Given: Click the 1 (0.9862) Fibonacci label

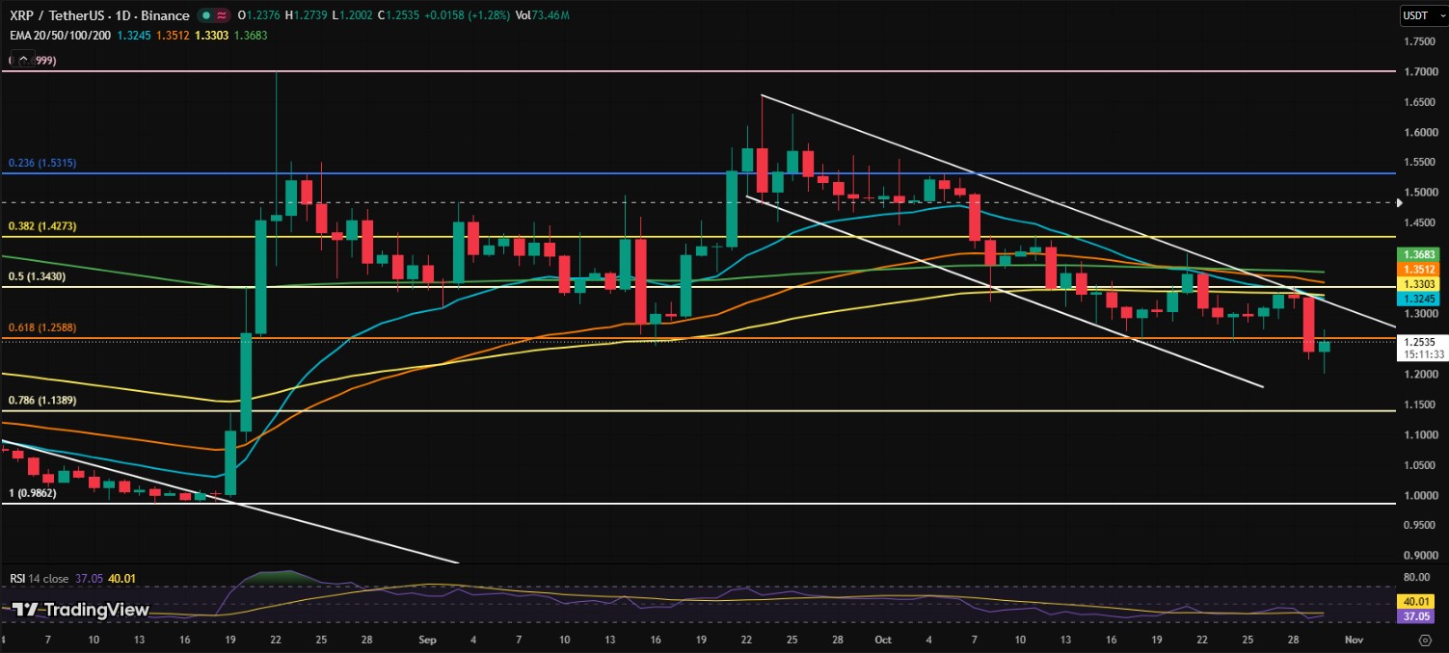Looking at the screenshot, I should tap(32, 493).
